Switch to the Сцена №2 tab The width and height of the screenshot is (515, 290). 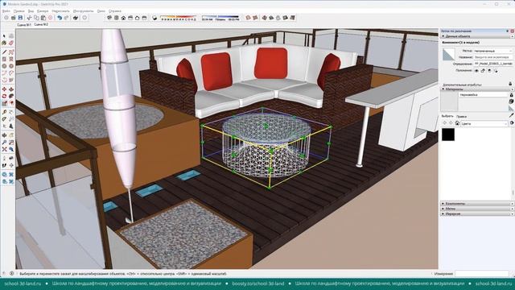tap(41, 25)
